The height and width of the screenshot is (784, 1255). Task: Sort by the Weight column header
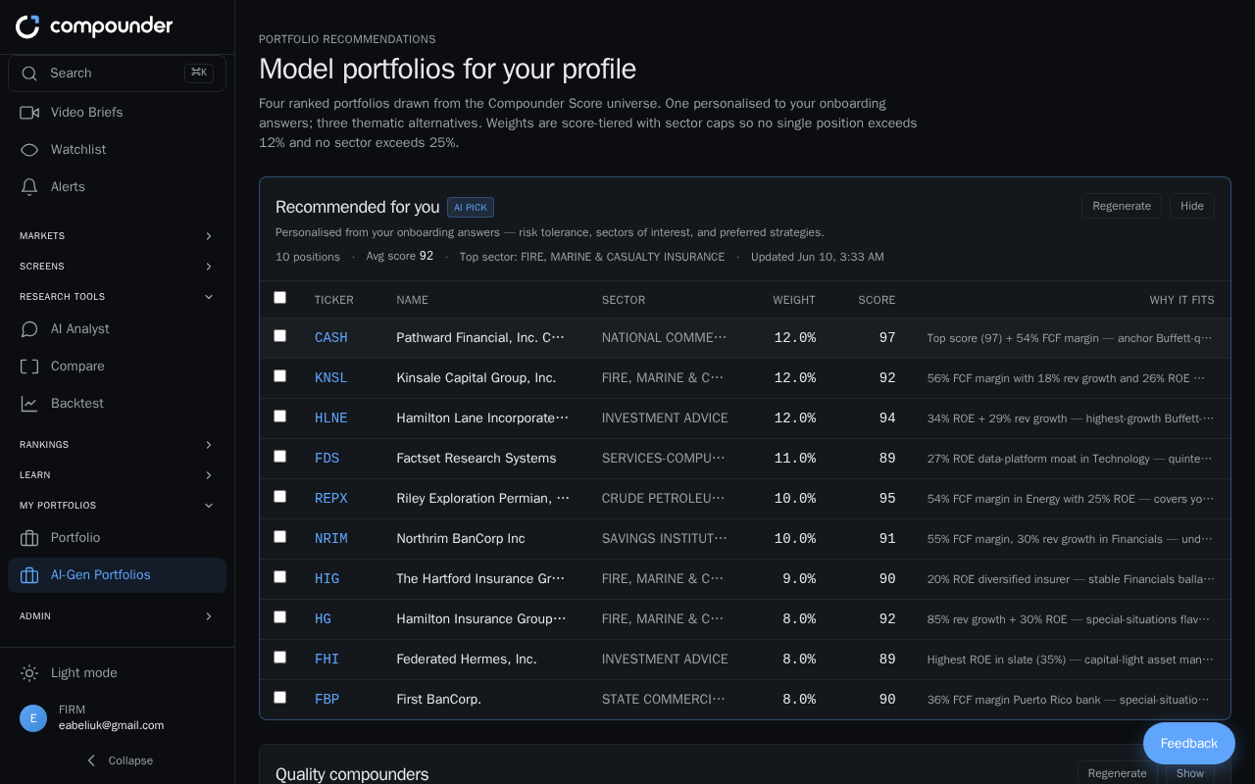click(794, 300)
